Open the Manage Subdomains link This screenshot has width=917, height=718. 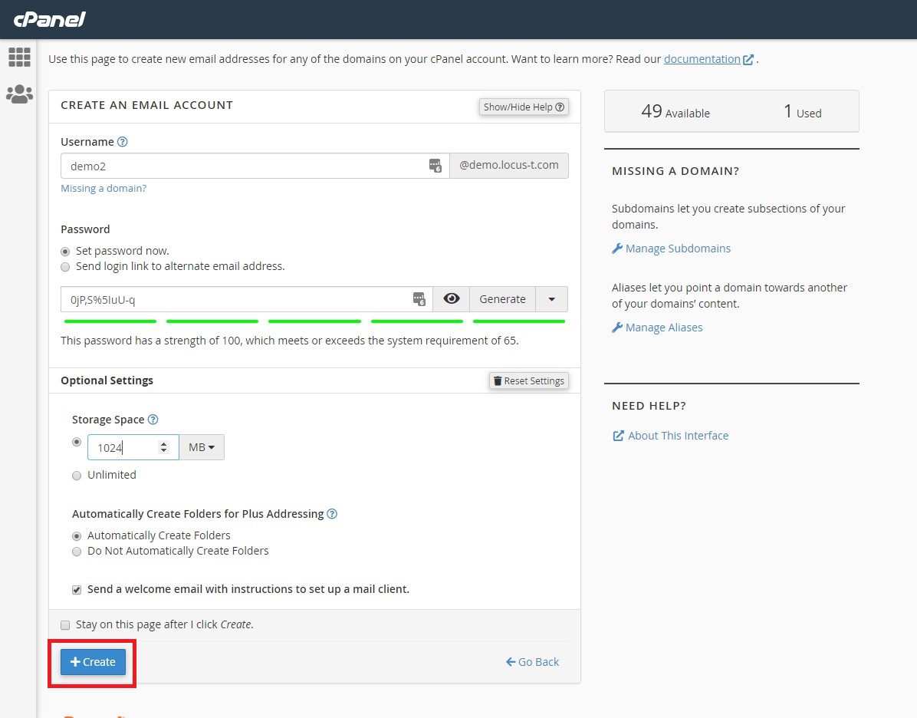click(678, 249)
